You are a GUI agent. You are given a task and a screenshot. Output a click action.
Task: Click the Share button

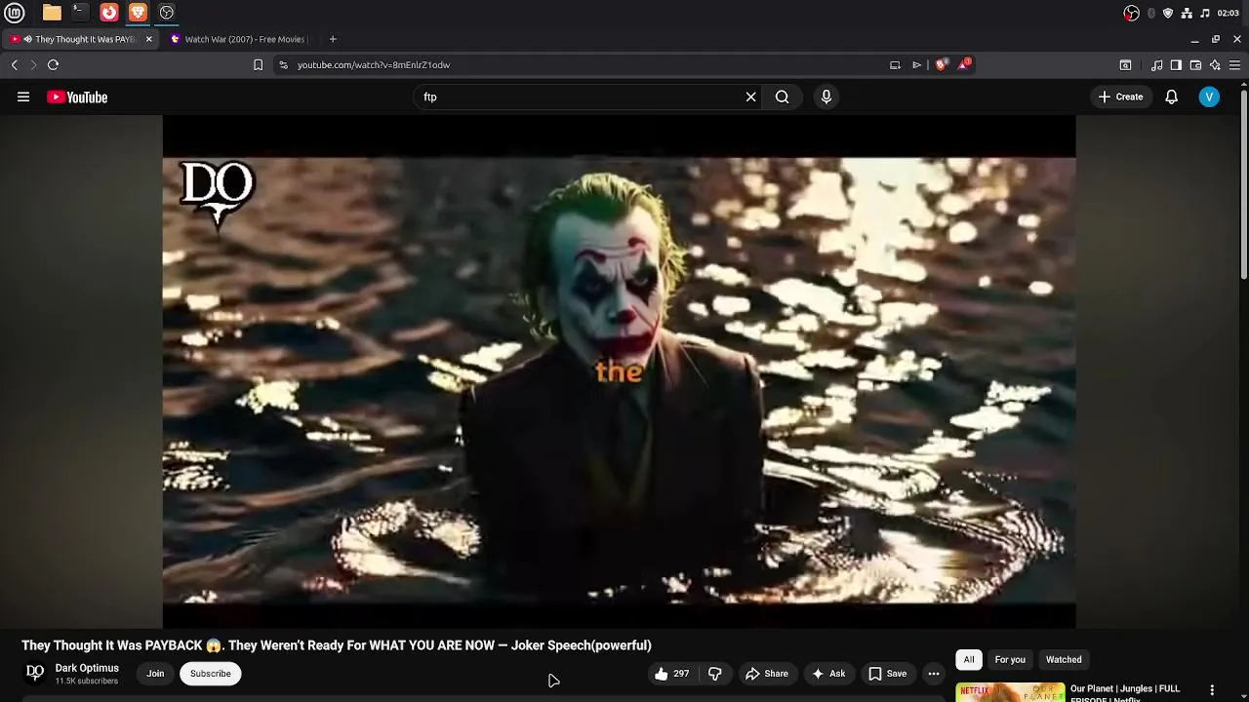tap(767, 674)
